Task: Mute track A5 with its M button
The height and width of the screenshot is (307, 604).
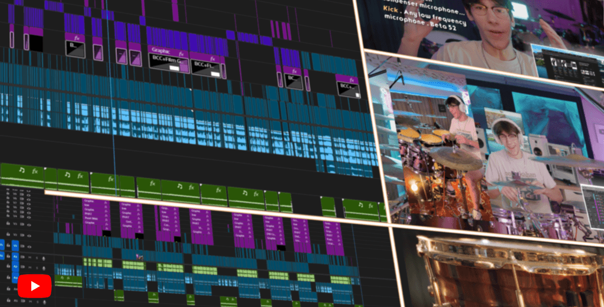Action: 31,301
